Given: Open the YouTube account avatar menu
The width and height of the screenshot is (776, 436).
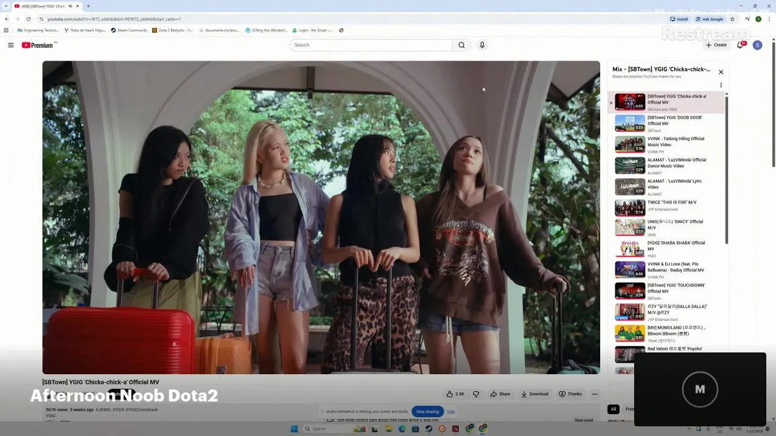Looking at the screenshot, I should click(x=757, y=45).
